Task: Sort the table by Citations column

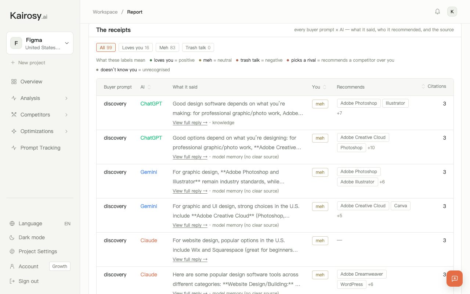Action: [434, 86]
